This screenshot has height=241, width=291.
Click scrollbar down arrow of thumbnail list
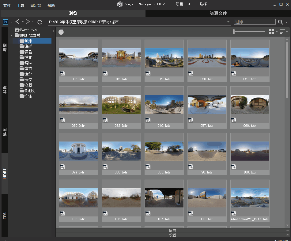[x=287, y=225]
